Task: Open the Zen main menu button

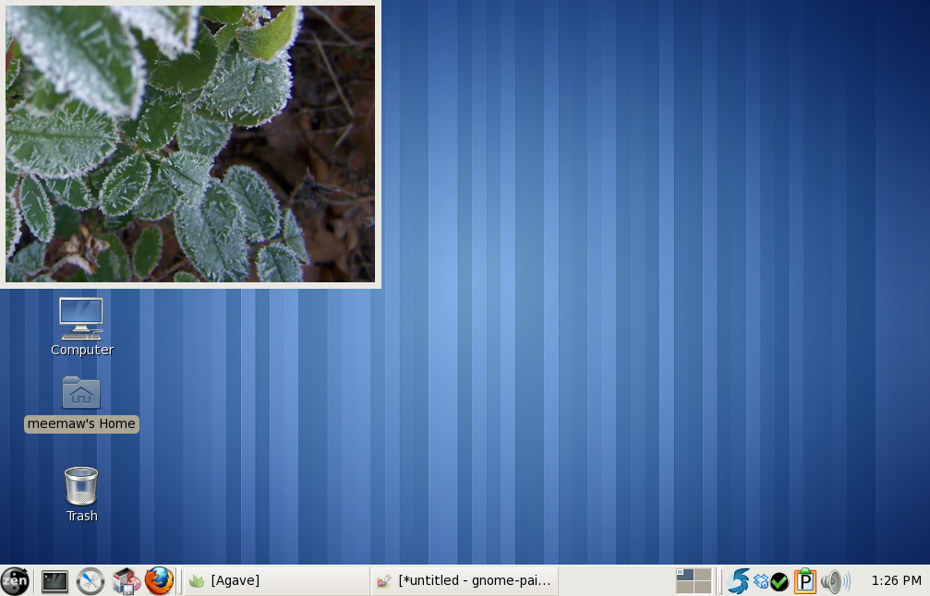Action: (x=15, y=580)
